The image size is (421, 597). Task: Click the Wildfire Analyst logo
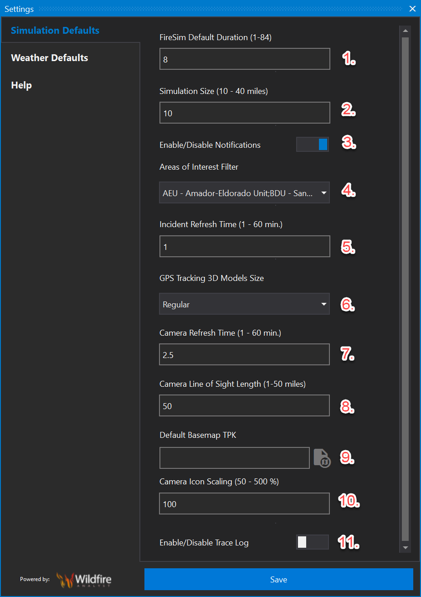click(x=84, y=580)
